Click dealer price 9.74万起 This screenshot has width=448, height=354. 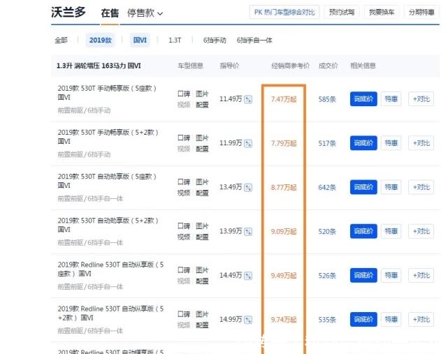284,320
